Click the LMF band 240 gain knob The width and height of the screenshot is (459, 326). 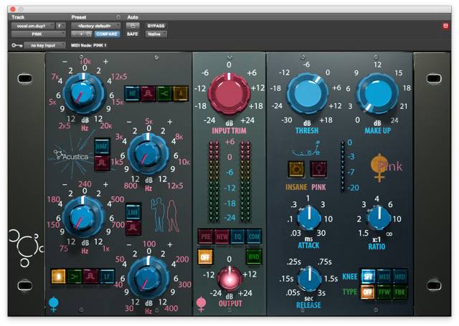tap(84, 217)
